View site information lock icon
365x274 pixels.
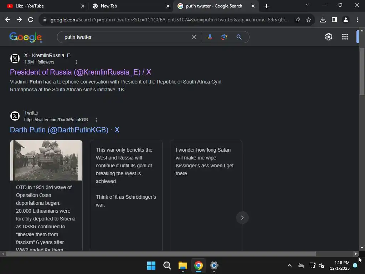(x=45, y=20)
